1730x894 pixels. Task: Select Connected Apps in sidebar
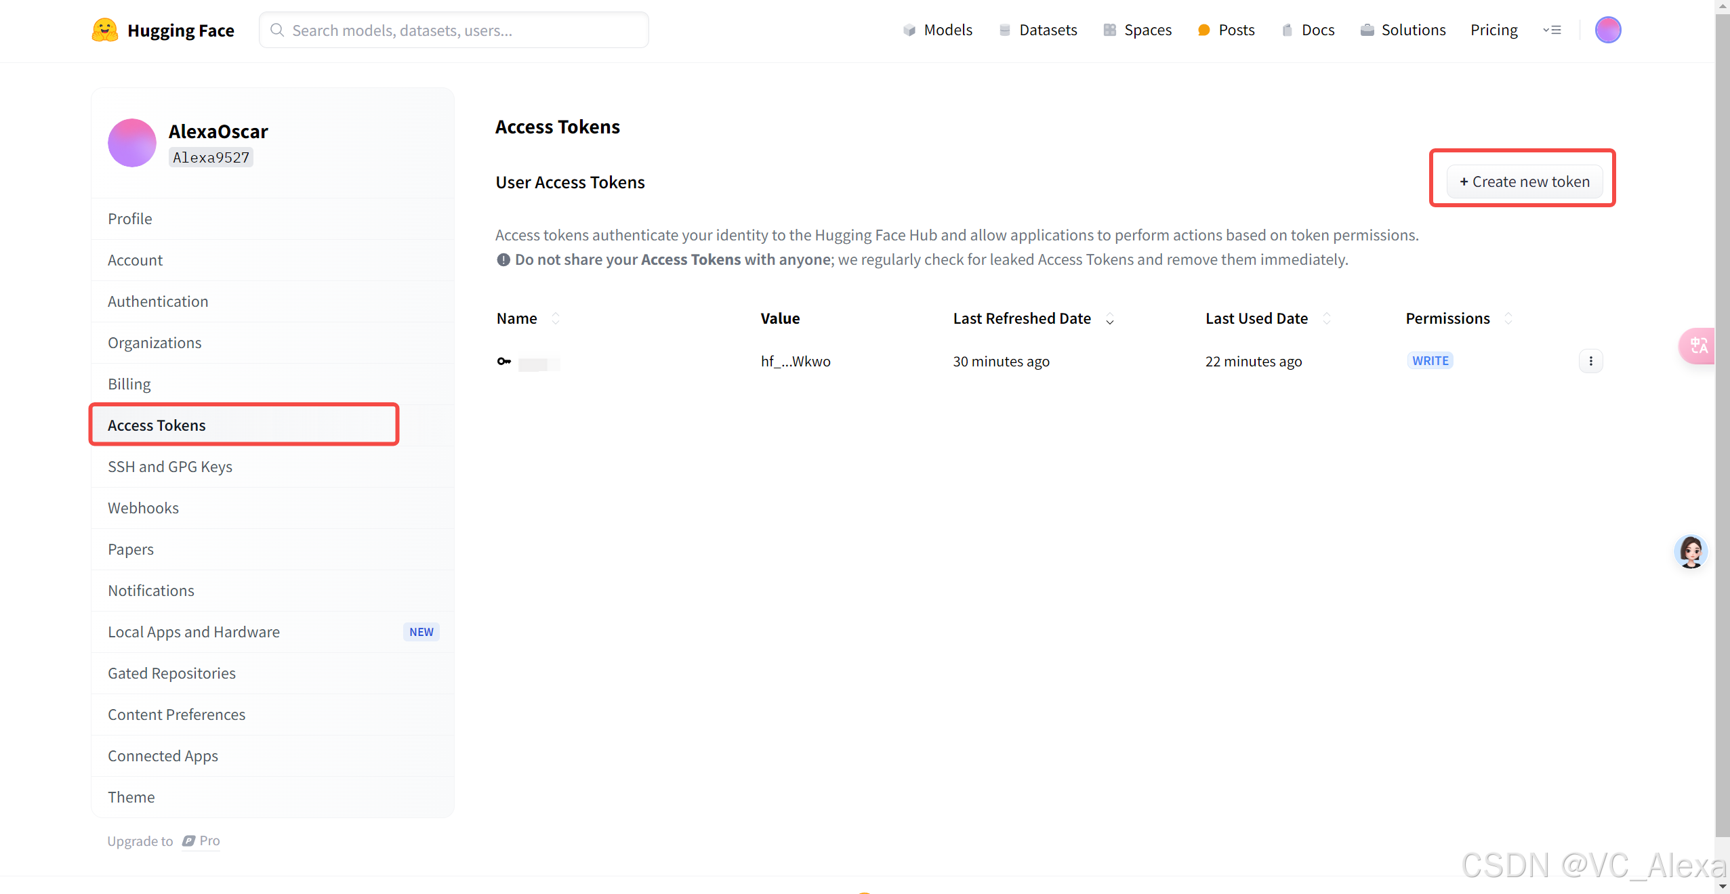click(x=272, y=756)
